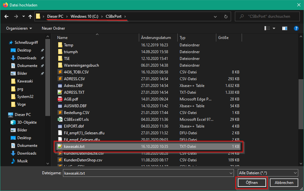Click Microsoft Edge P... type cell
Image resolution: width=304 pixels, height=191 pixels.
coord(195,99)
